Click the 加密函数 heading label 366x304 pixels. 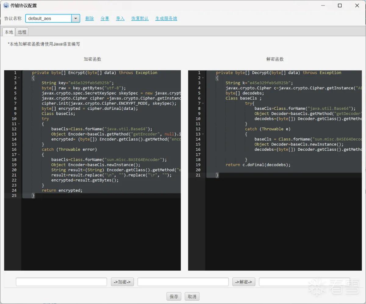92,59
